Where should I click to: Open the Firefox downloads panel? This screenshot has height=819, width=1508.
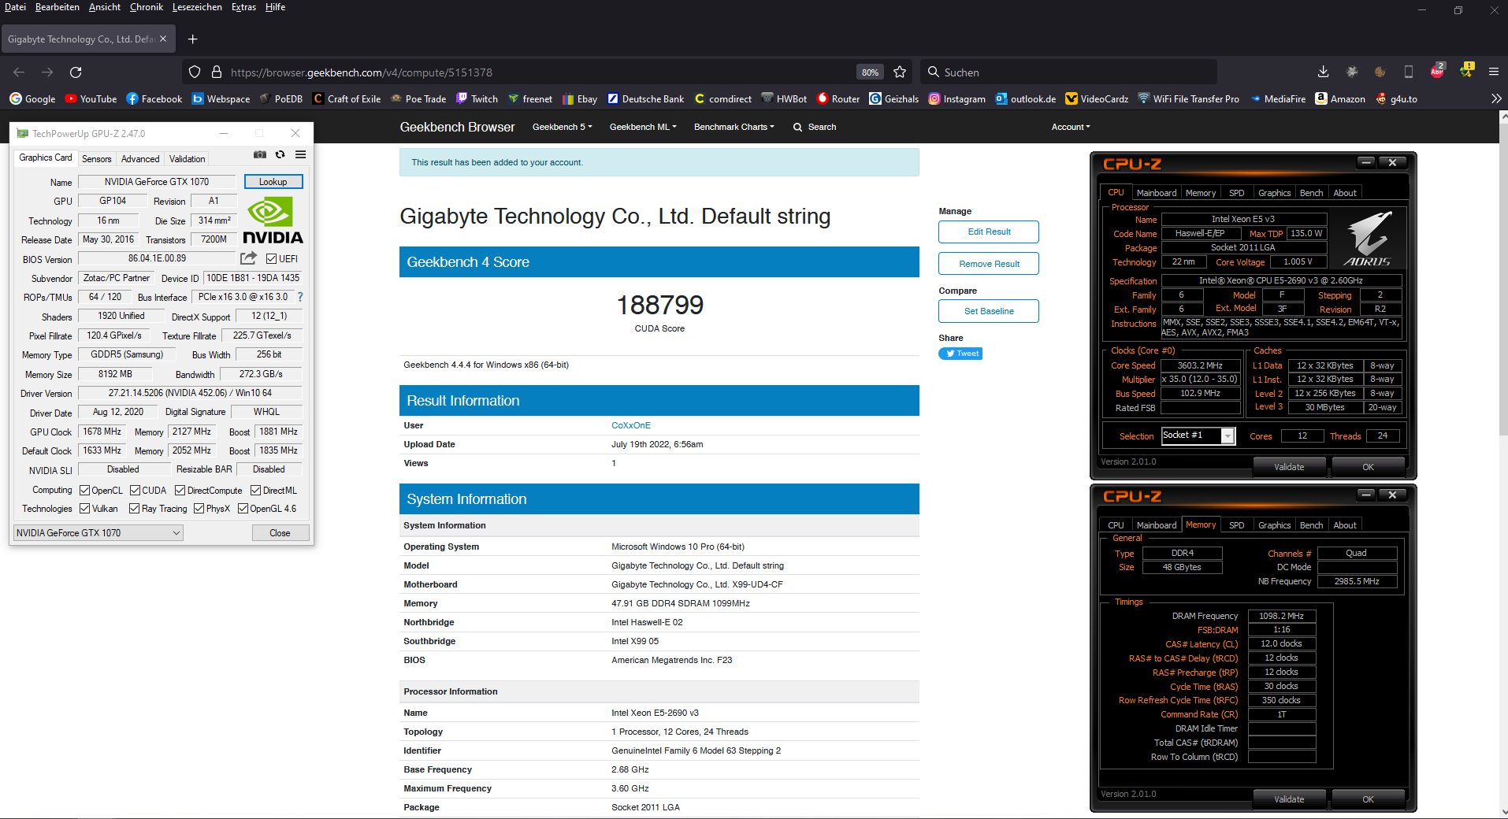click(x=1323, y=72)
